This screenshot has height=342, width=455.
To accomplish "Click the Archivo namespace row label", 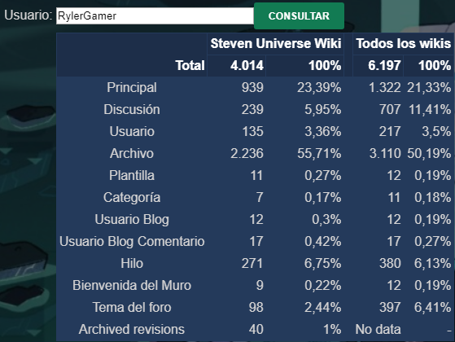I will (x=132, y=154).
